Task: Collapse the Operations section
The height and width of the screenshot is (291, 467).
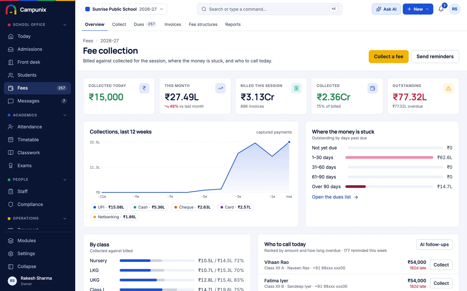Action: [65, 218]
